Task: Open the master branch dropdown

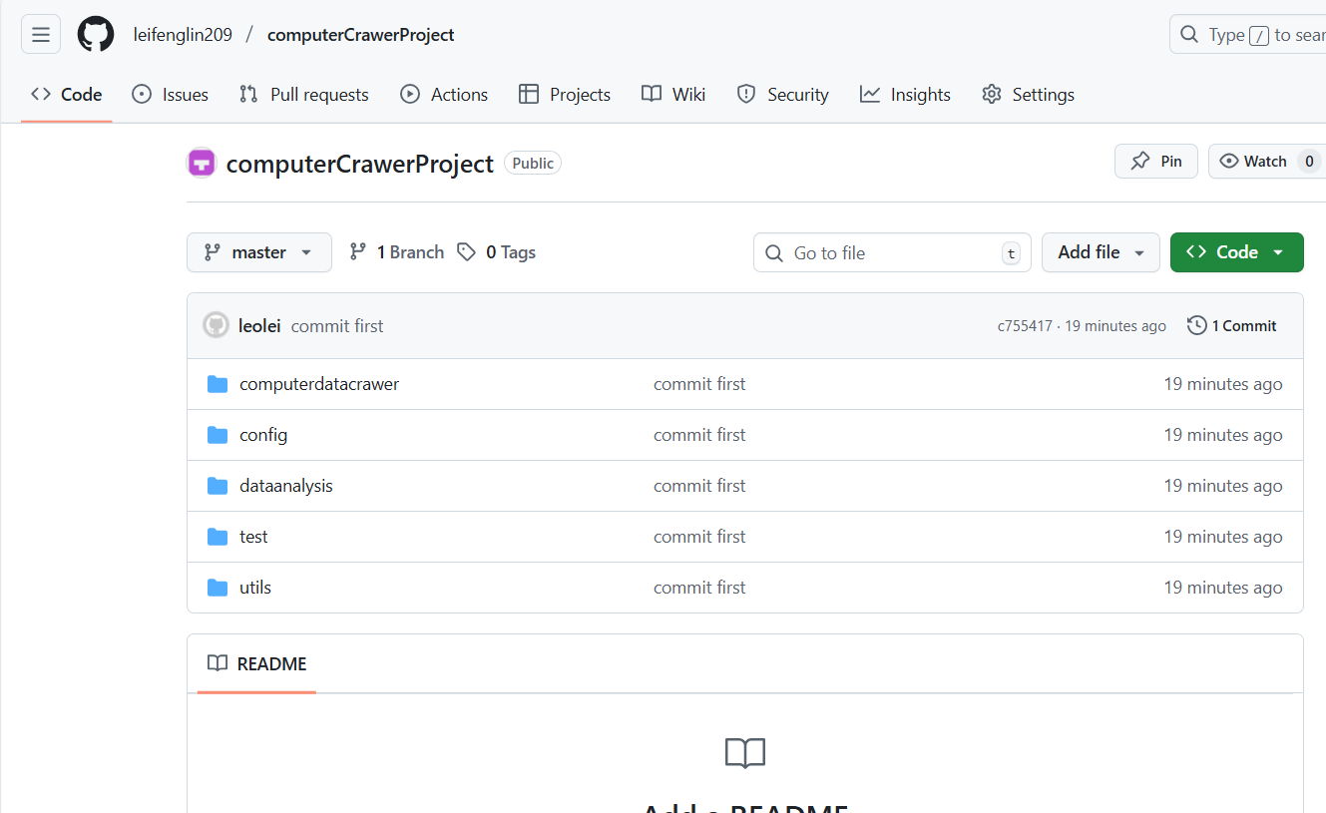Action: (x=259, y=252)
